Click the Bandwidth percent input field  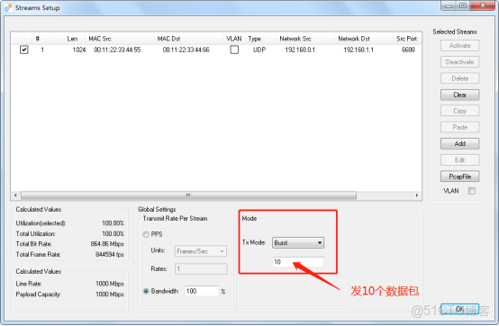(202, 291)
